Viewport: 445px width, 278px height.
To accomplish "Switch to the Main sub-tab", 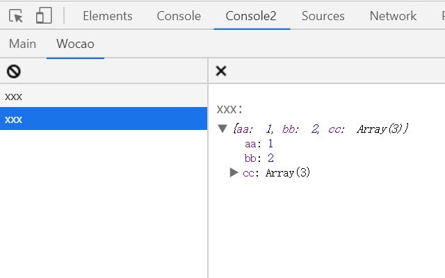I will tap(22, 44).
